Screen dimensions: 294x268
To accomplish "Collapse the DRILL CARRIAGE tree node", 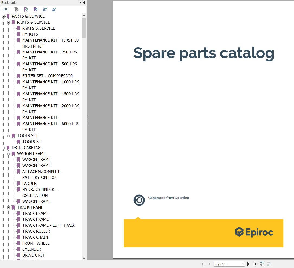I will point(3,148).
